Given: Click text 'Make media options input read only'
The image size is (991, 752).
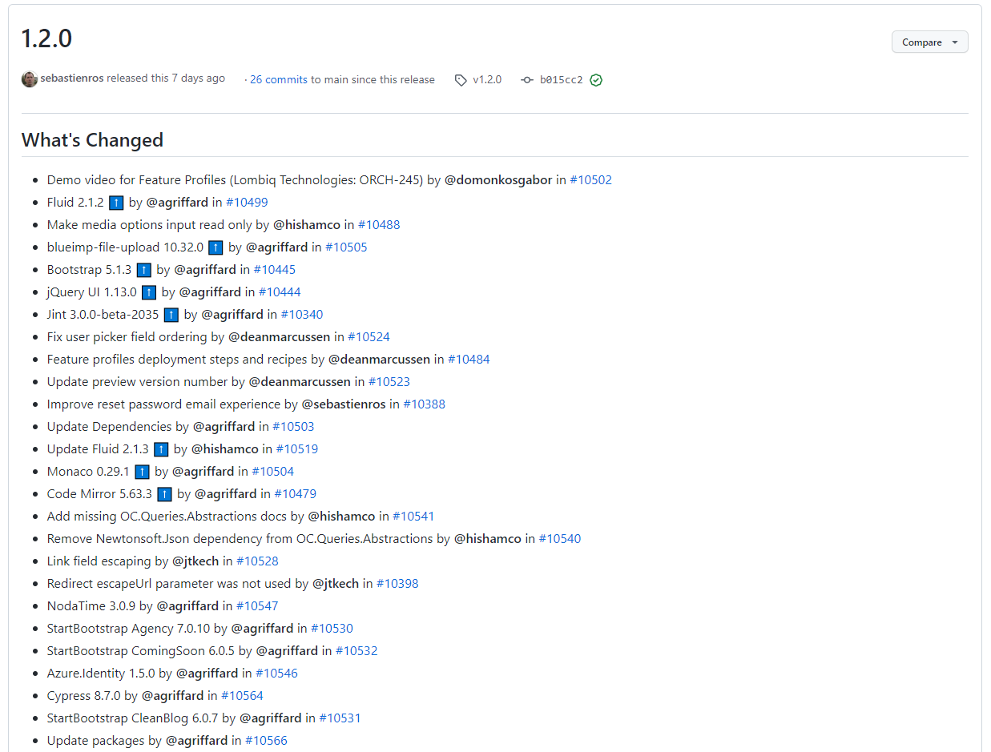Looking at the screenshot, I should point(149,225).
